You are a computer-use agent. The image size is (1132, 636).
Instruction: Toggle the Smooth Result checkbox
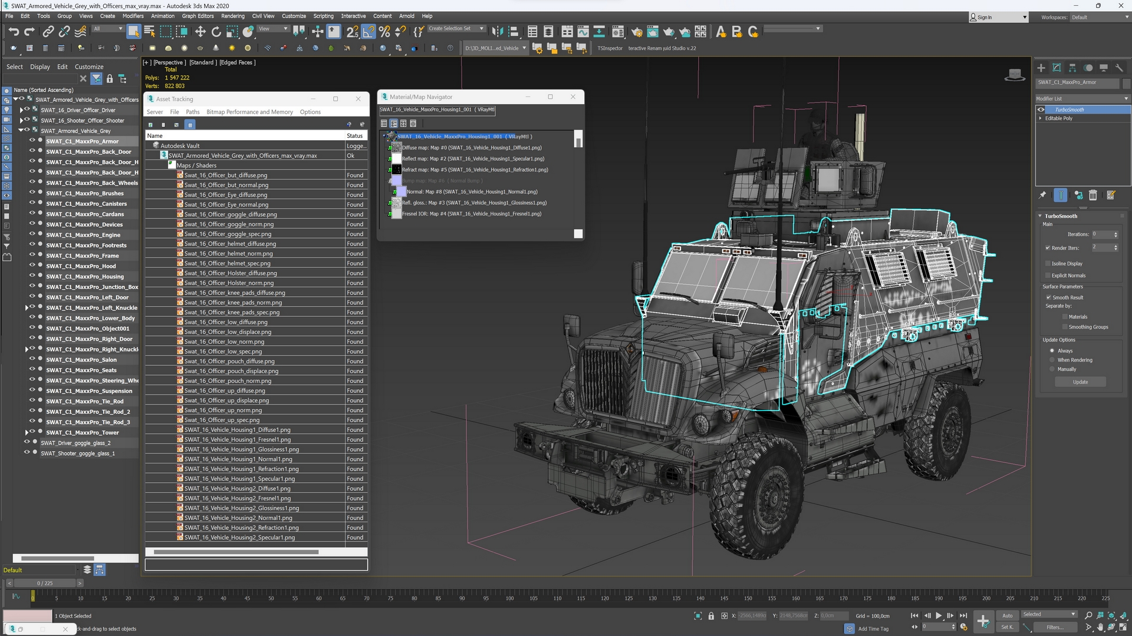(x=1048, y=298)
